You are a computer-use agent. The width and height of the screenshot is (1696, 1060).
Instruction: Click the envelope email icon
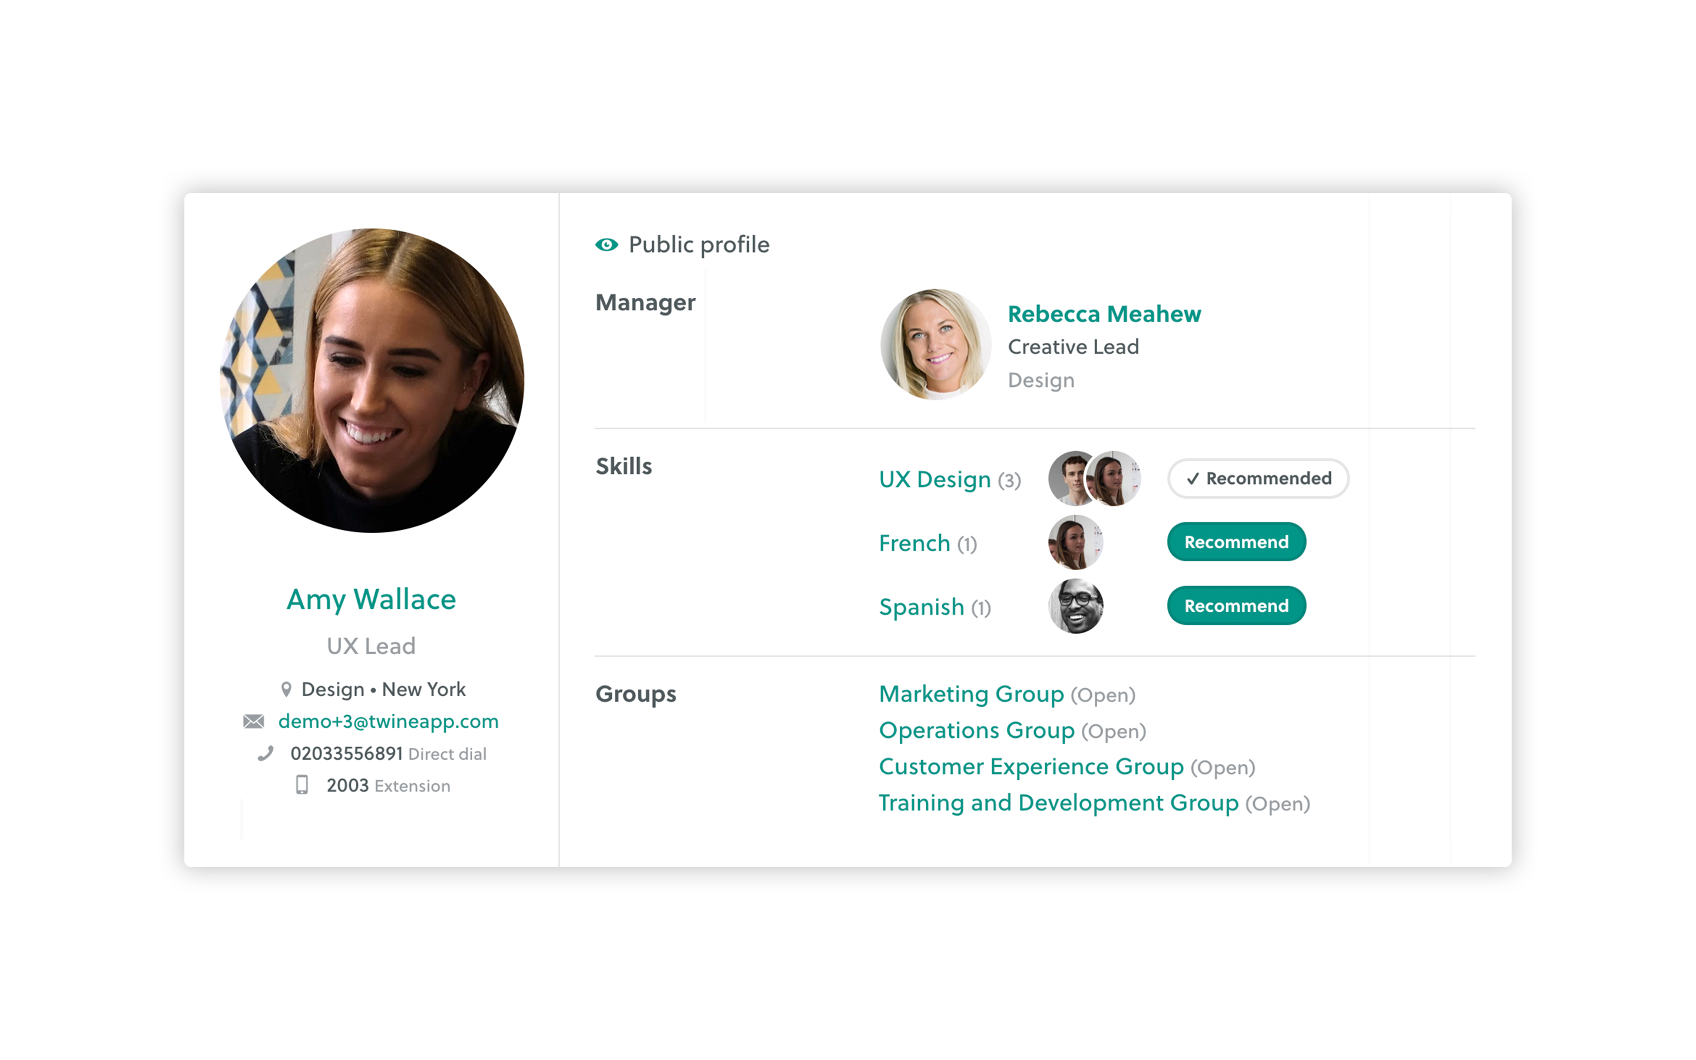coord(254,721)
